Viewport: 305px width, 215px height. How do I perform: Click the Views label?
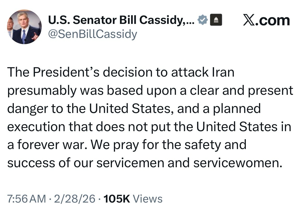click(x=148, y=199)
